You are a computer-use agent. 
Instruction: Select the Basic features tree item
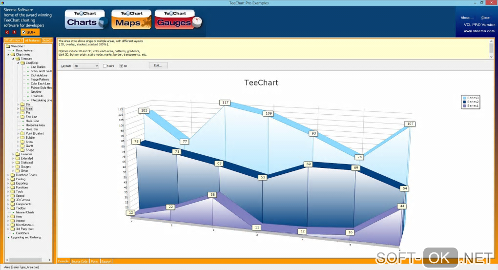coord(25,50)
